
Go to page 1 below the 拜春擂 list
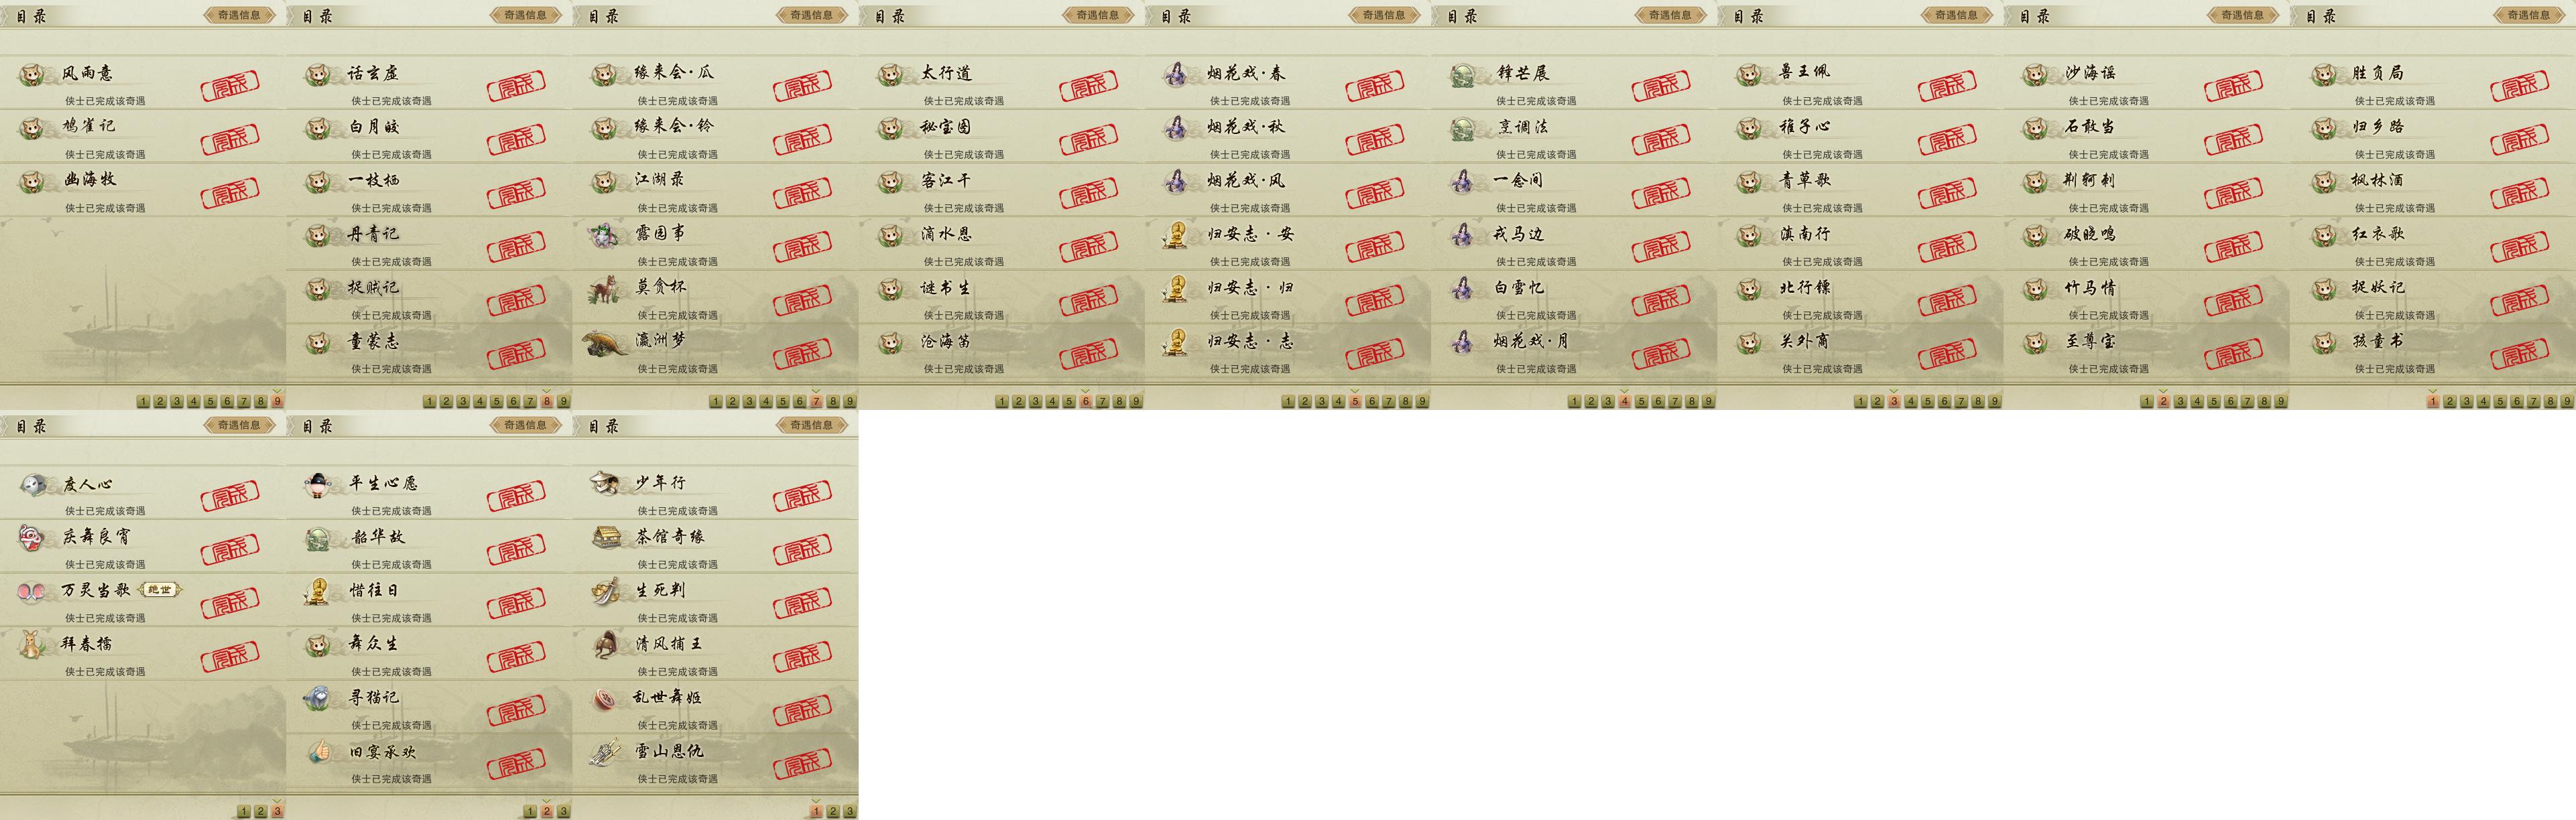tap(243, 811)
